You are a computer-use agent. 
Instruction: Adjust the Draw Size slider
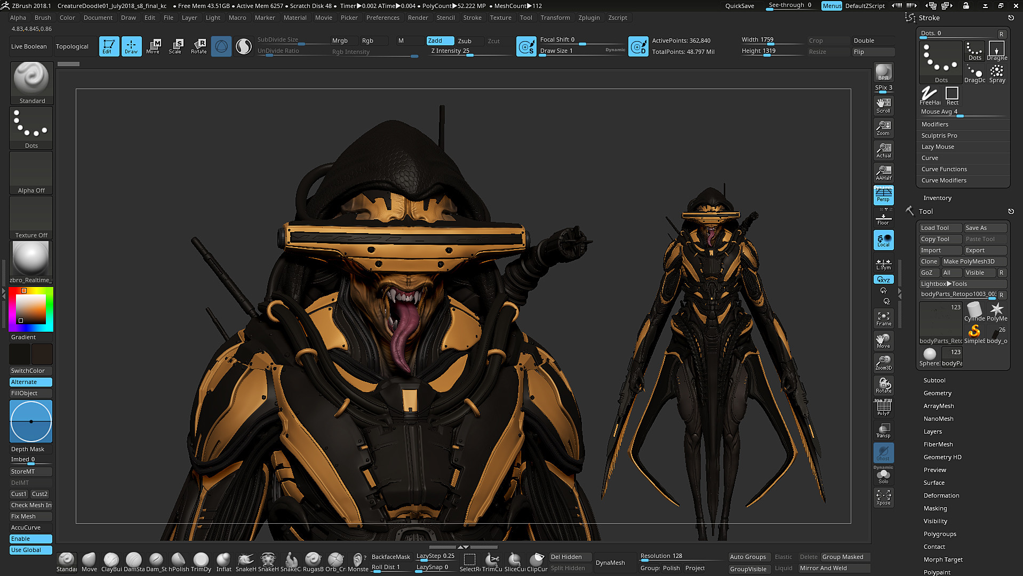(x=582, y=51)
